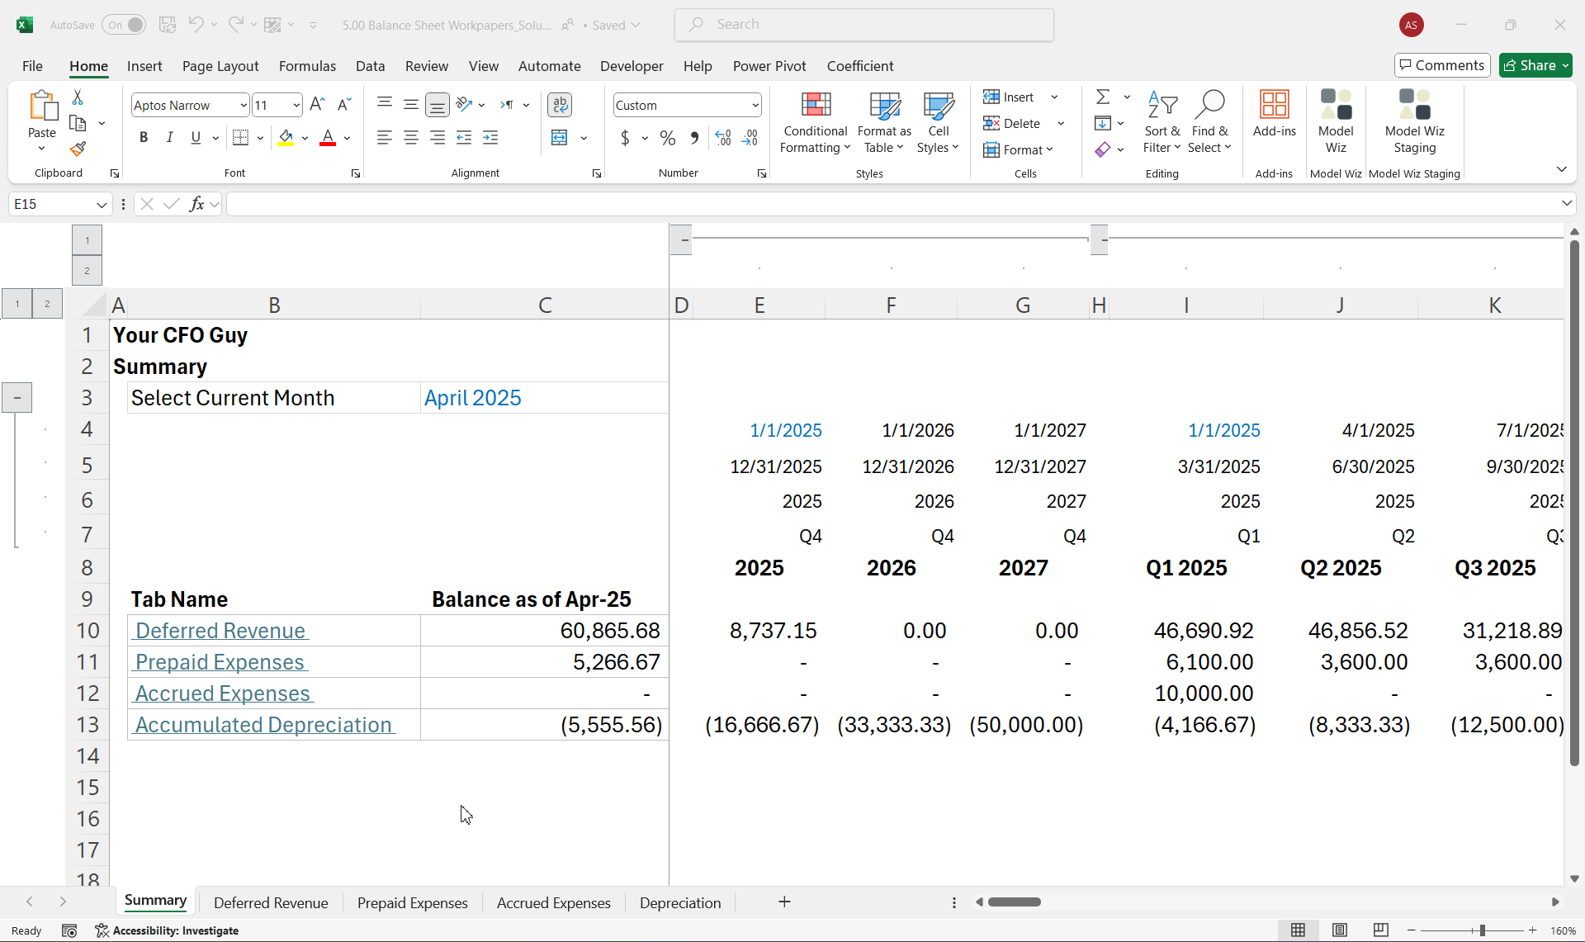Toggle Center horizontal alignment
Screen dimensions: 1585x942
pyautogui.click(x=410, y=137)
